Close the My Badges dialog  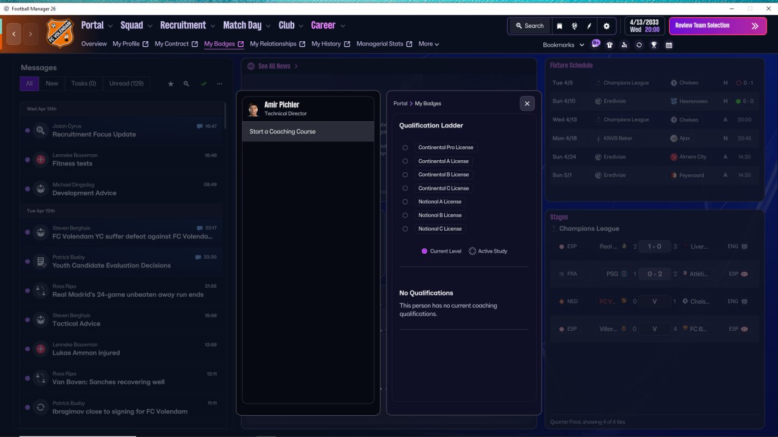(x=527, y=104)
